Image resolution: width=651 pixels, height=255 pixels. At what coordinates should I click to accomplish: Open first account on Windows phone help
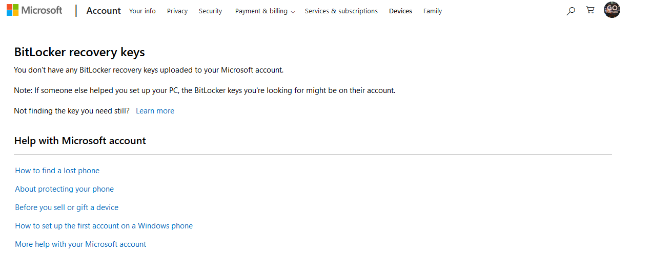click(x=104, y=226)
